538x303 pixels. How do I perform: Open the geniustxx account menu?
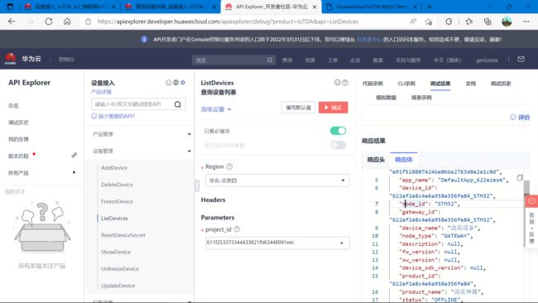(x=487, y=60)
